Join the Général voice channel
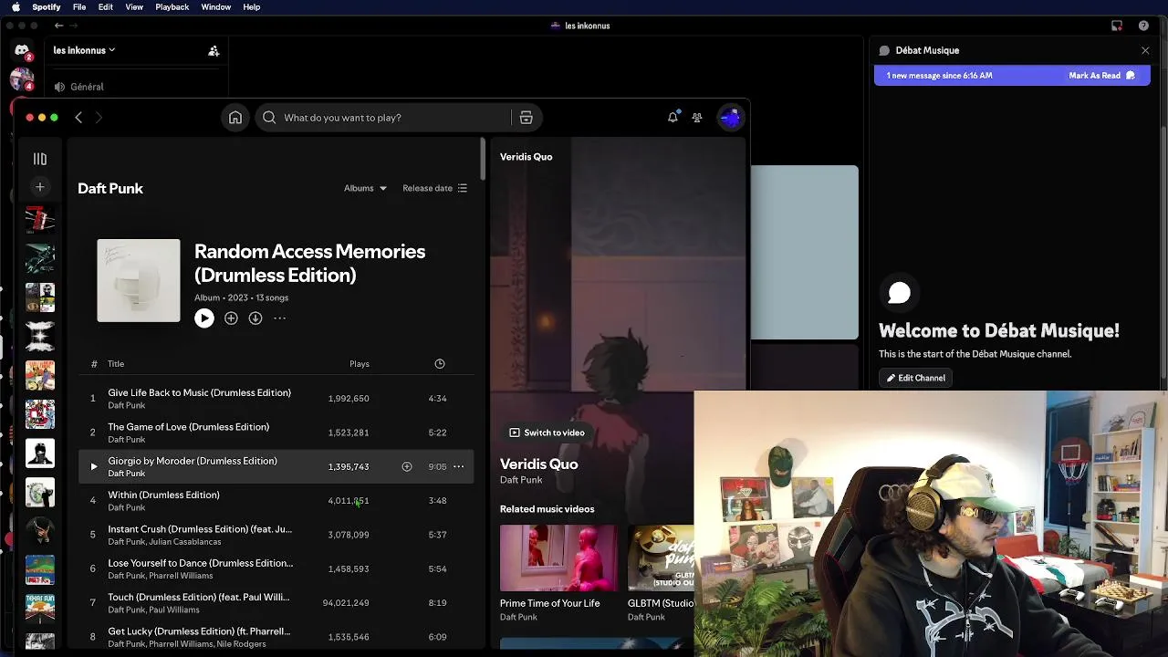The height and width of the screenshot is (657, 1168). click(87, 87)
